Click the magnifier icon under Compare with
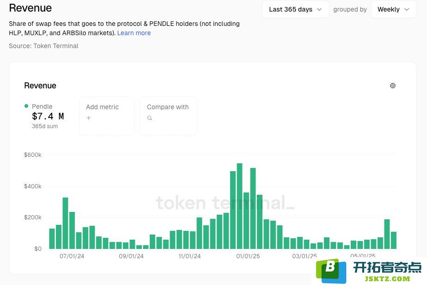 point(150,118)
